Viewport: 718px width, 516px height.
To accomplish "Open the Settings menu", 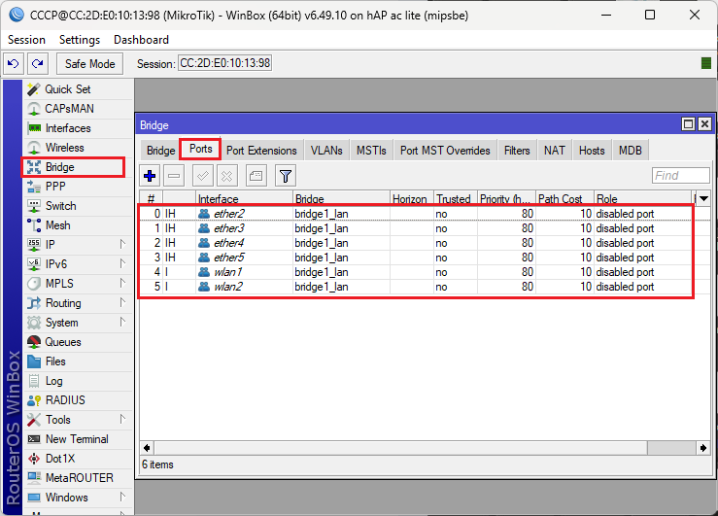I will point(80,40).
